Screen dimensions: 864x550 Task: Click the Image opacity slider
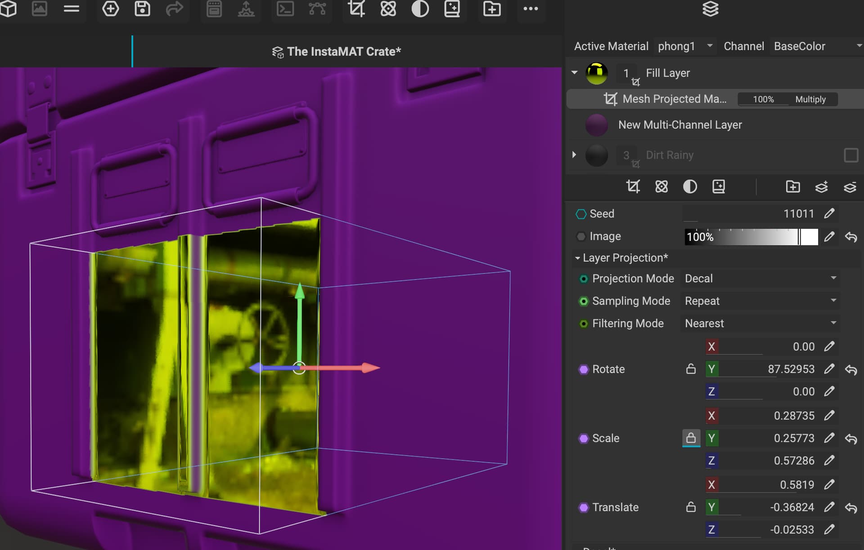(x=751, y=237)
